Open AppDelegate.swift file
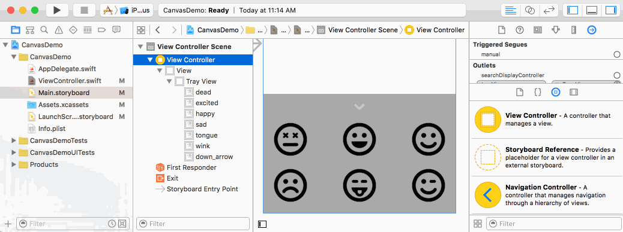This screenshot has width=623, height=232. 67,69
